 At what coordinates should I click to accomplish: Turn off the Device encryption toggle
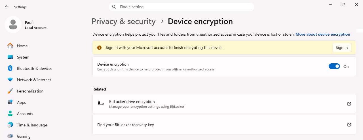[x=334, y=66]
